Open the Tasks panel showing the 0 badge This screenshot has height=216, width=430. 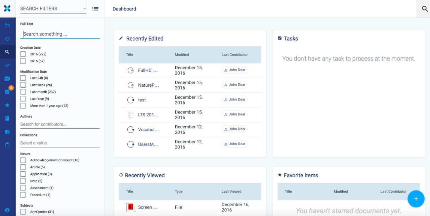pos(7,92)
